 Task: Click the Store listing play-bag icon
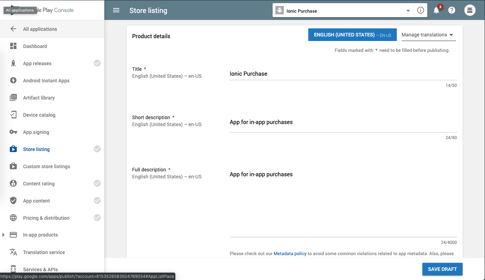coord(13,149)
